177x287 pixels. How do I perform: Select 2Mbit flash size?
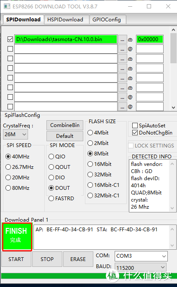[98, 143]
